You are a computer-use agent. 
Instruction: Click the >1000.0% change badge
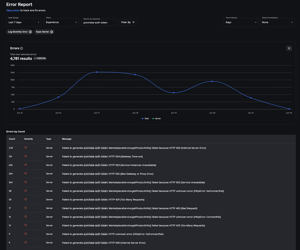(40, 58)
